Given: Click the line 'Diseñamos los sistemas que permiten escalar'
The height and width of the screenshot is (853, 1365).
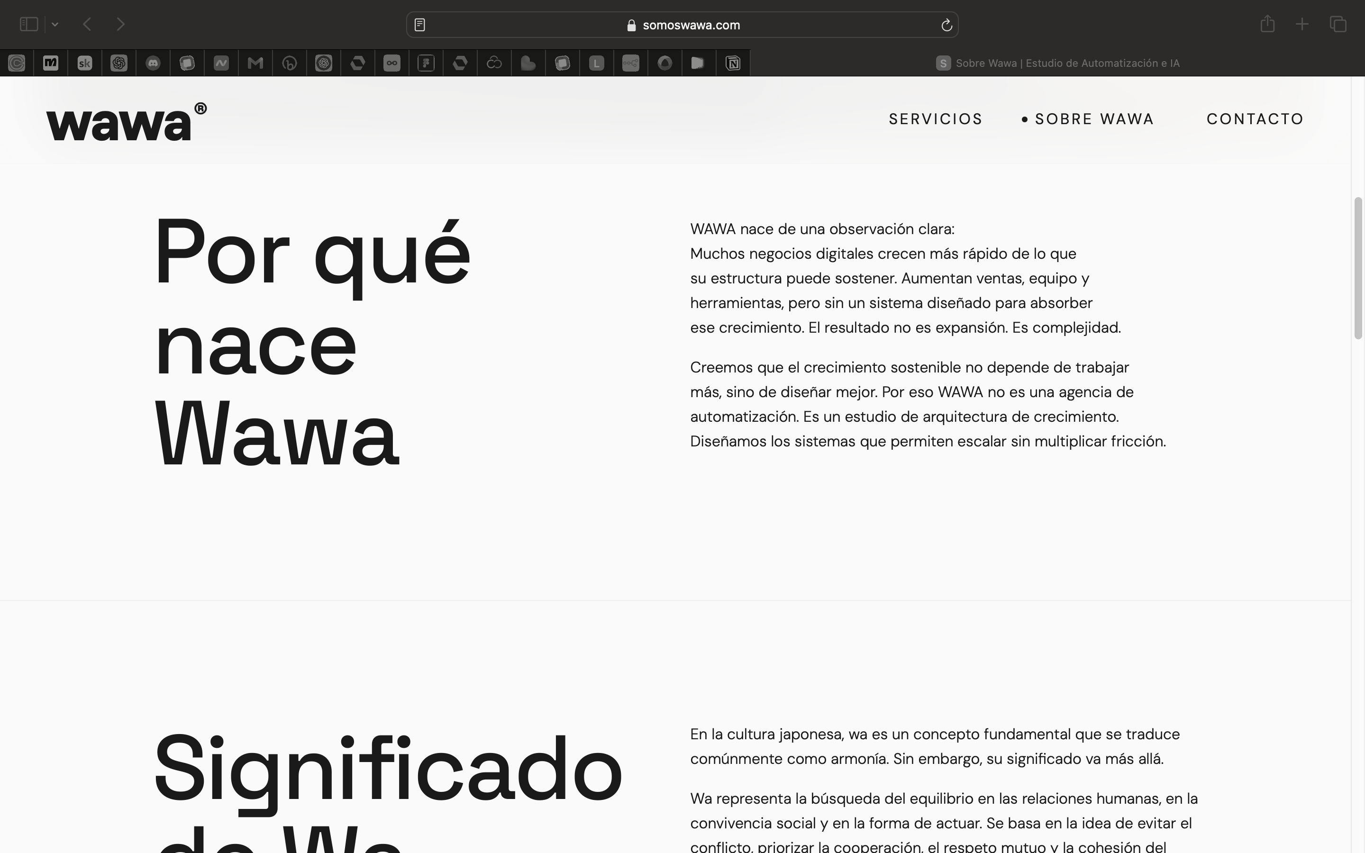Looking at the screenshot, I should click(928, 441).
